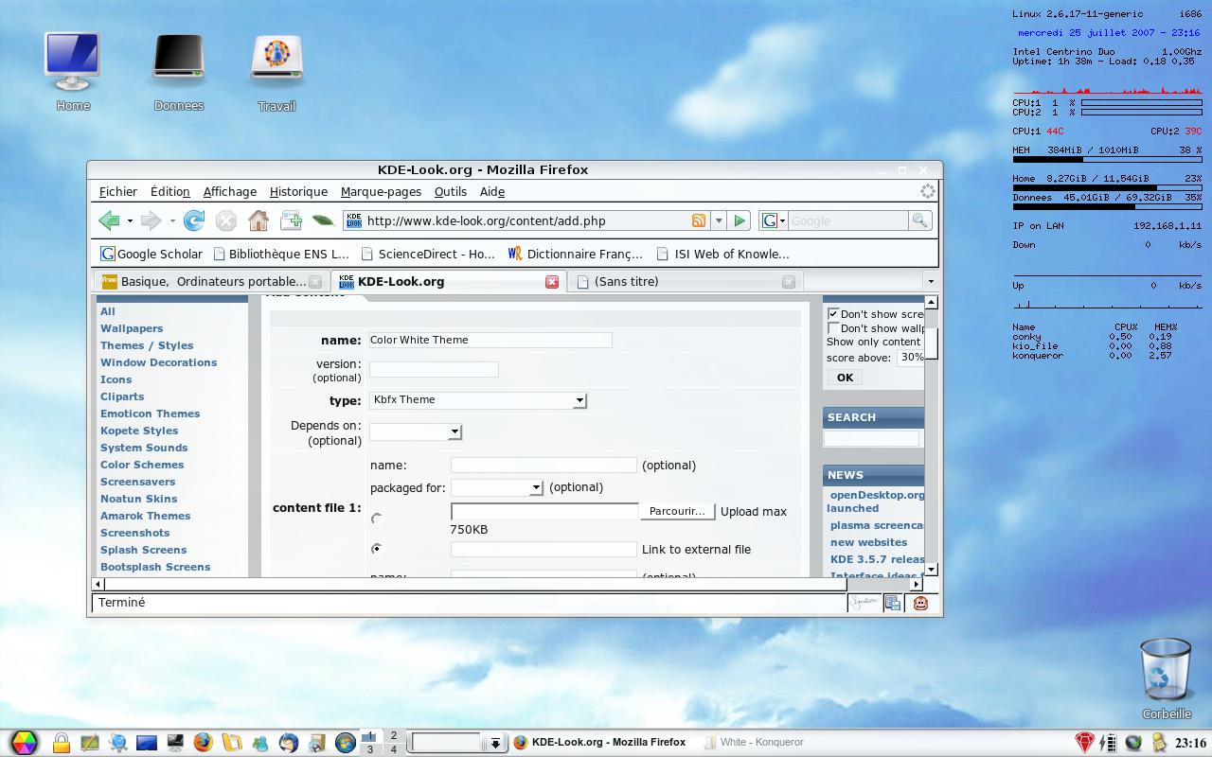Click the OK button in score filter
Screen dimensions: 1212x757
(x=845, y=378)
